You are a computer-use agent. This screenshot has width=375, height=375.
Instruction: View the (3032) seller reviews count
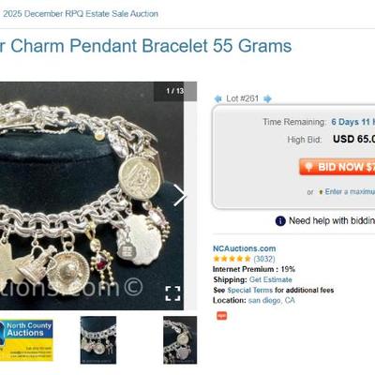[264, 259]
